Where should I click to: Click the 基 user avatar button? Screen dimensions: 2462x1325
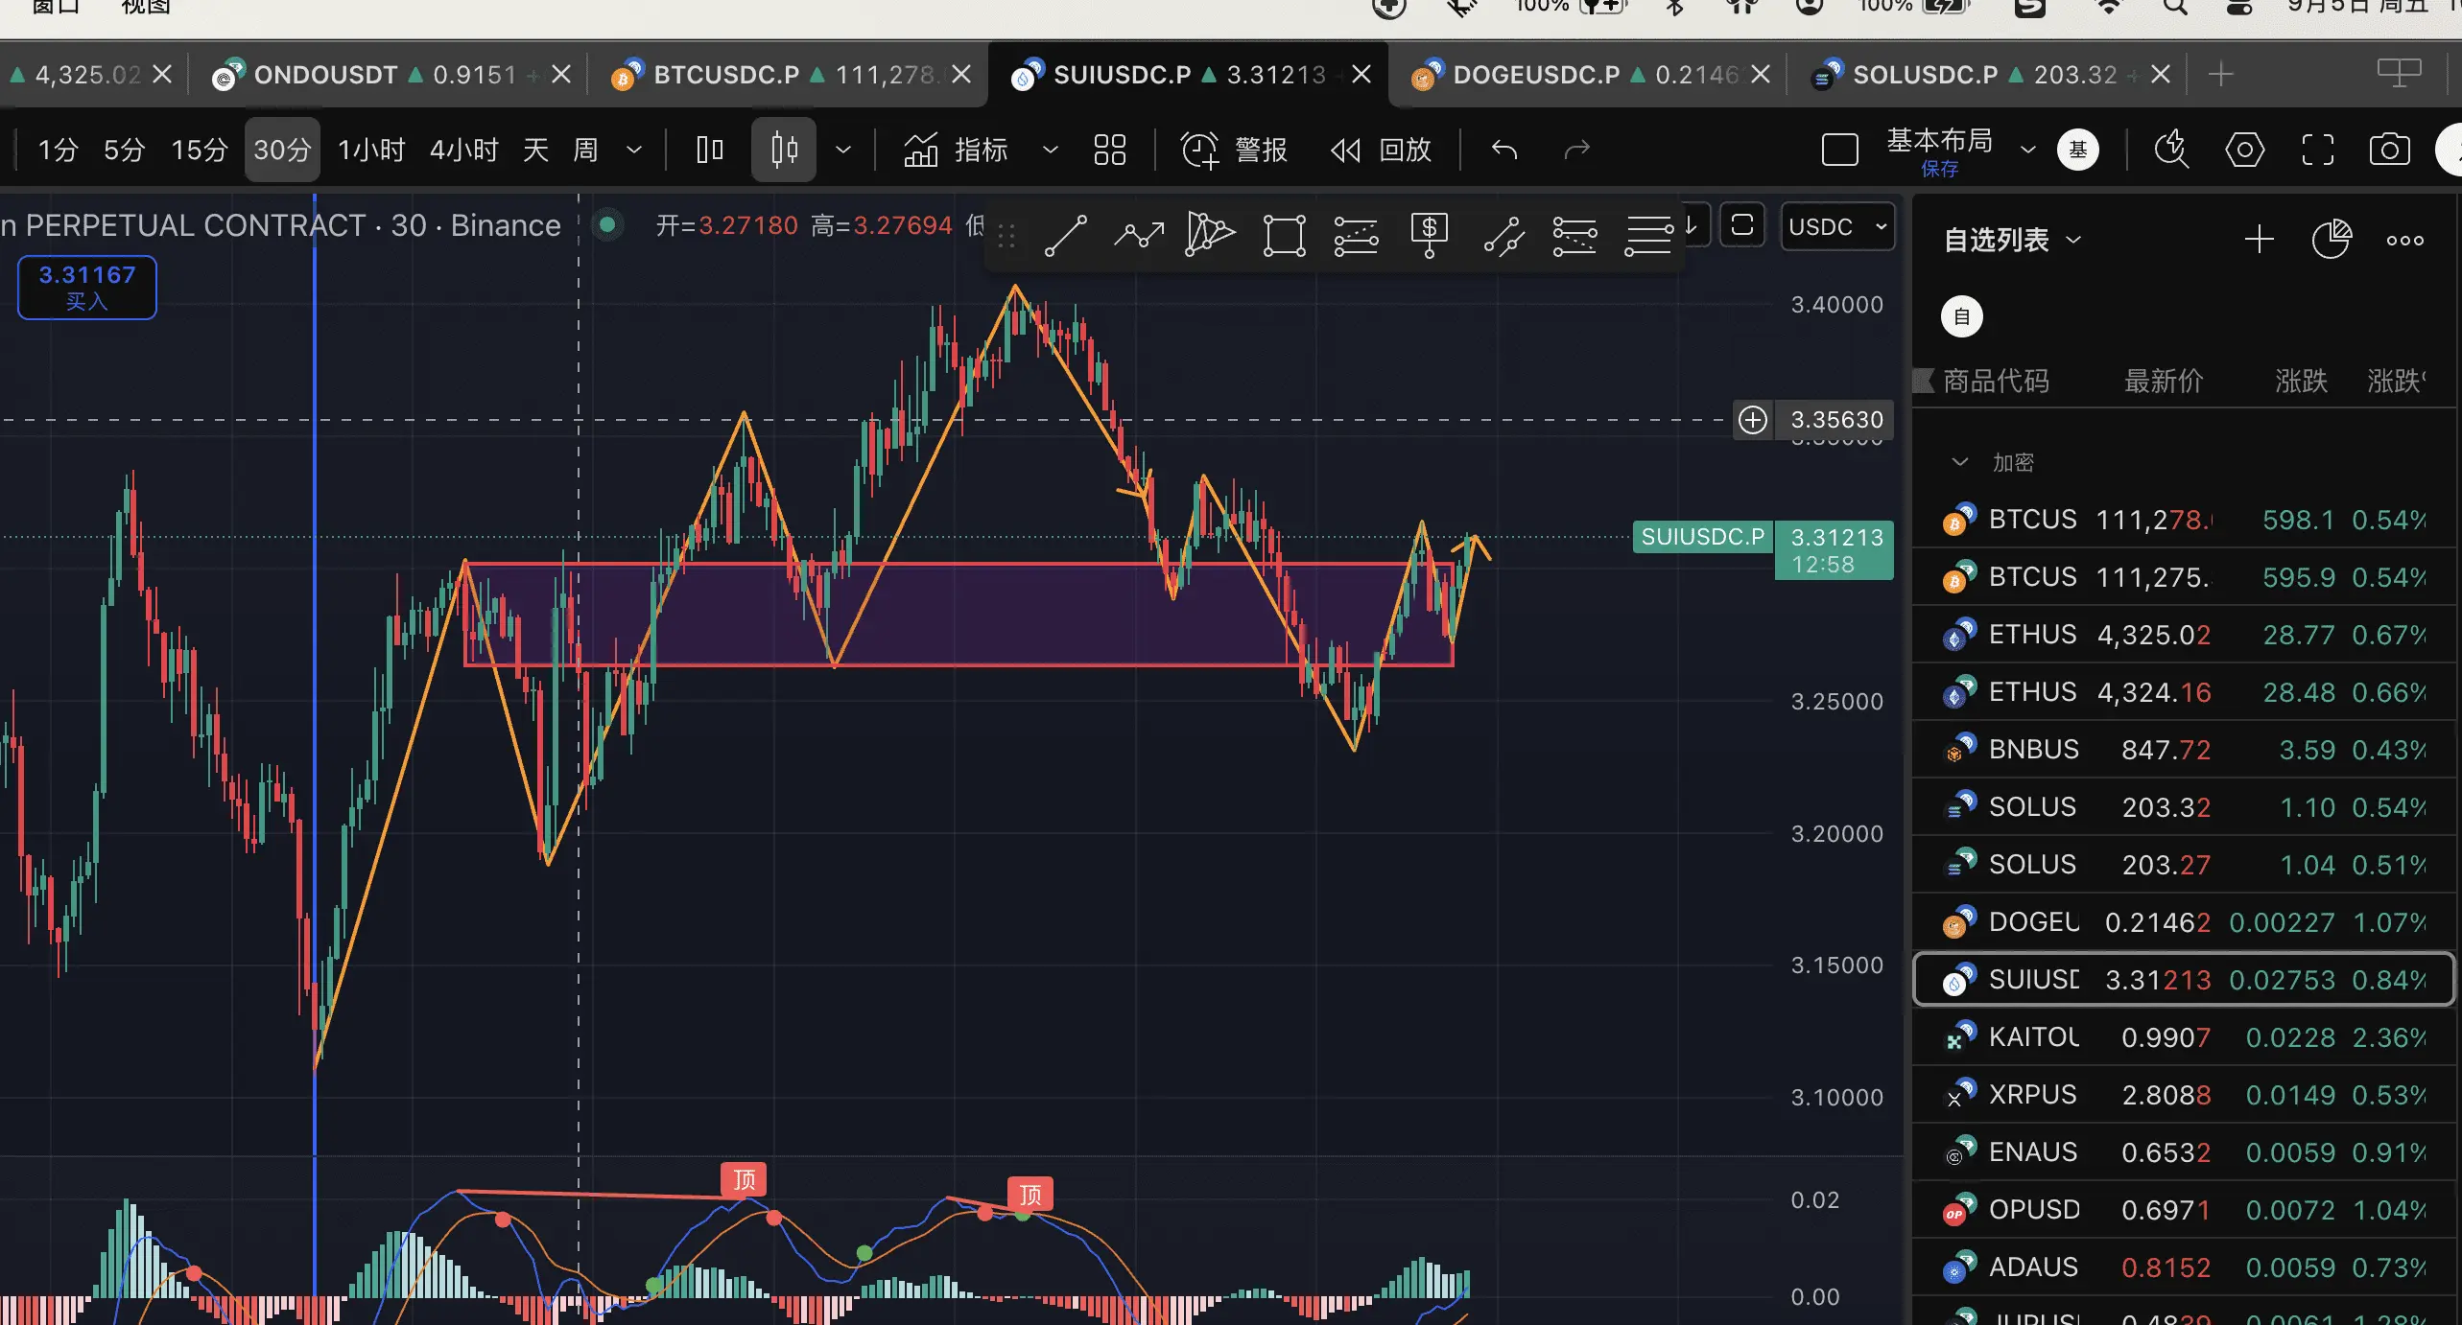point(2077,150)
